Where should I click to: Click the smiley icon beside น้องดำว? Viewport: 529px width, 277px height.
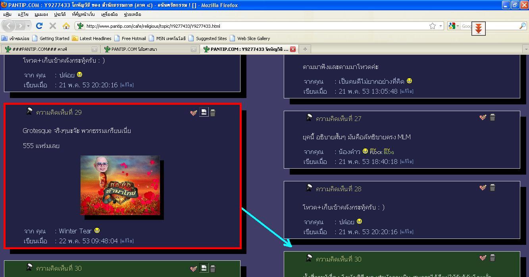point(365,151)
